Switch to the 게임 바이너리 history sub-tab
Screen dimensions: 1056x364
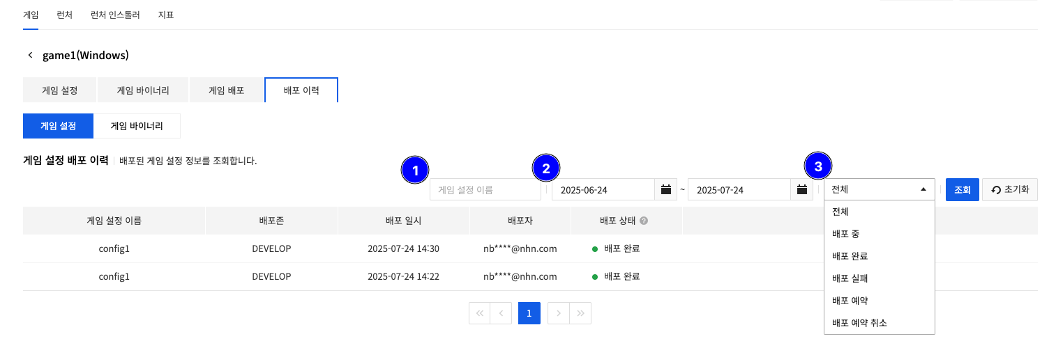click(137, 126)
